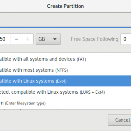Click the blue partition size slider bar
Image resolution: width=131 pixels, height=131 pixels.
[65, 28]
